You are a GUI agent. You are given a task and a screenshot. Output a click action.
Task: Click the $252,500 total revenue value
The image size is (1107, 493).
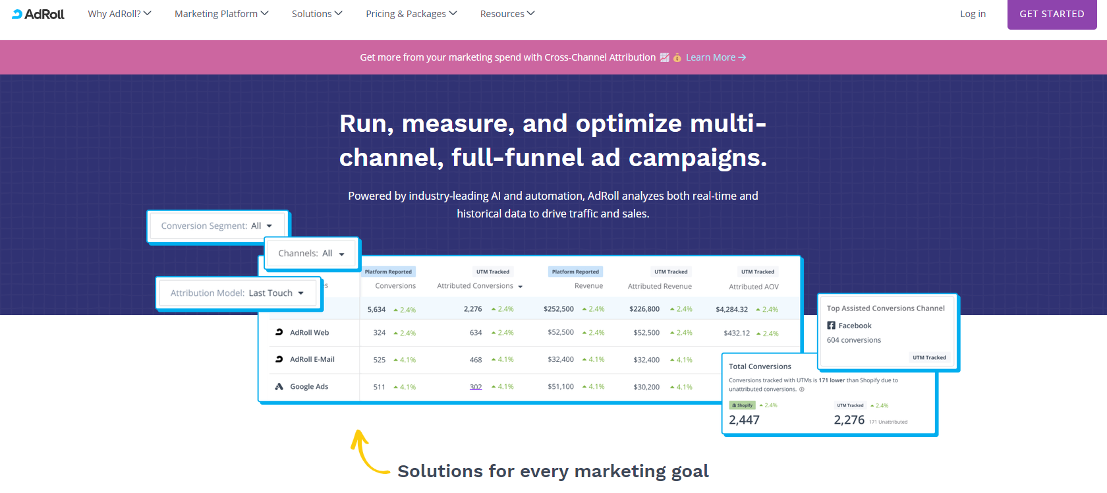click(x=559, y=309)
